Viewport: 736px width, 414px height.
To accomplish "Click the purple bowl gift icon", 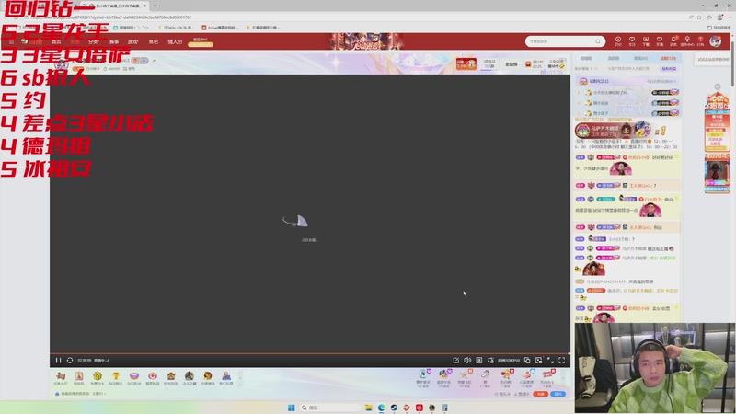I will [x=133, y=378].
